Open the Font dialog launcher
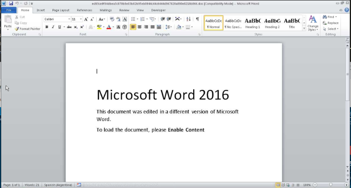 (x=126, y=35)
